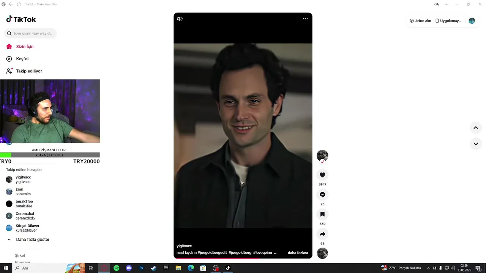Click the #lovequinn hashtag
This screenshot has height=273, width=486.
pyautogui.click(x=262, y=253)
